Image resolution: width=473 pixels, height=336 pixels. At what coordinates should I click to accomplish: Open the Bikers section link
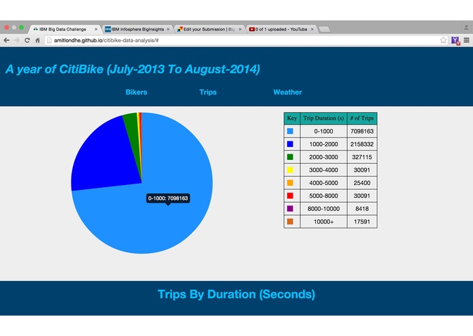(x=136, y=93)
